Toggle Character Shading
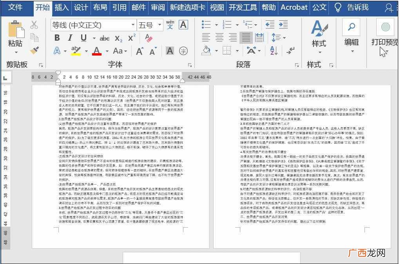 tap(170, 51)
